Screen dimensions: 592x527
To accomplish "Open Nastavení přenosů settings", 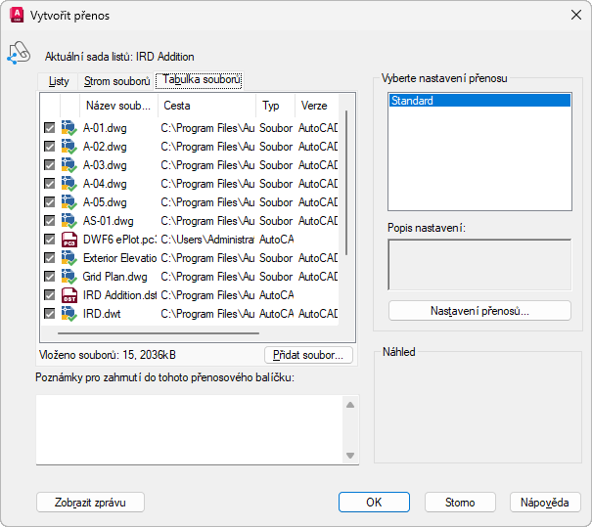I will [479, 311].
